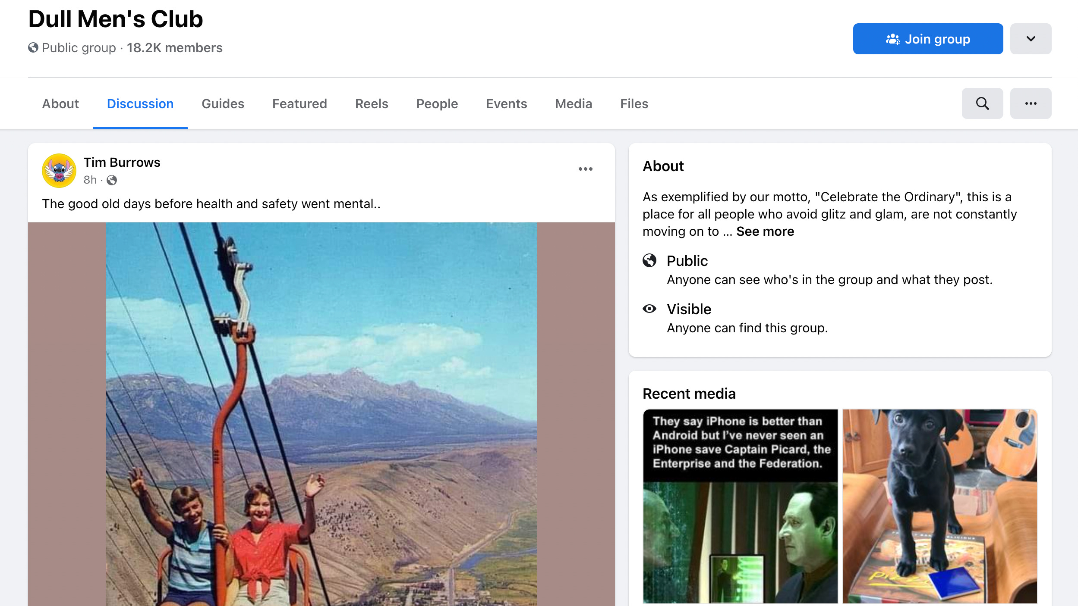Viewport: 1078px width, 606px height.
Task: Go to the People tab
Action: click(x=437, y=104)
